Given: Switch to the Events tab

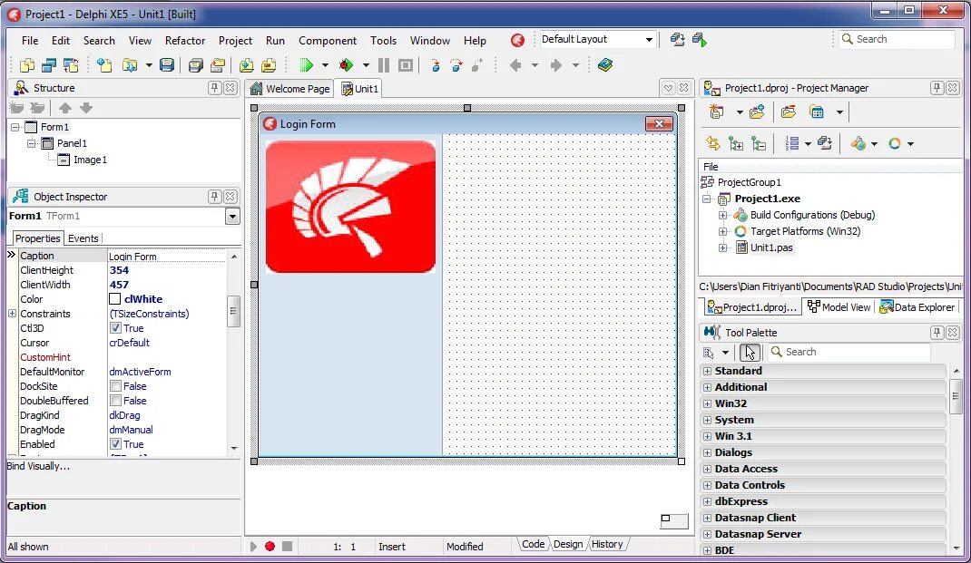Looking at the screenshot, I should (83, 238).
